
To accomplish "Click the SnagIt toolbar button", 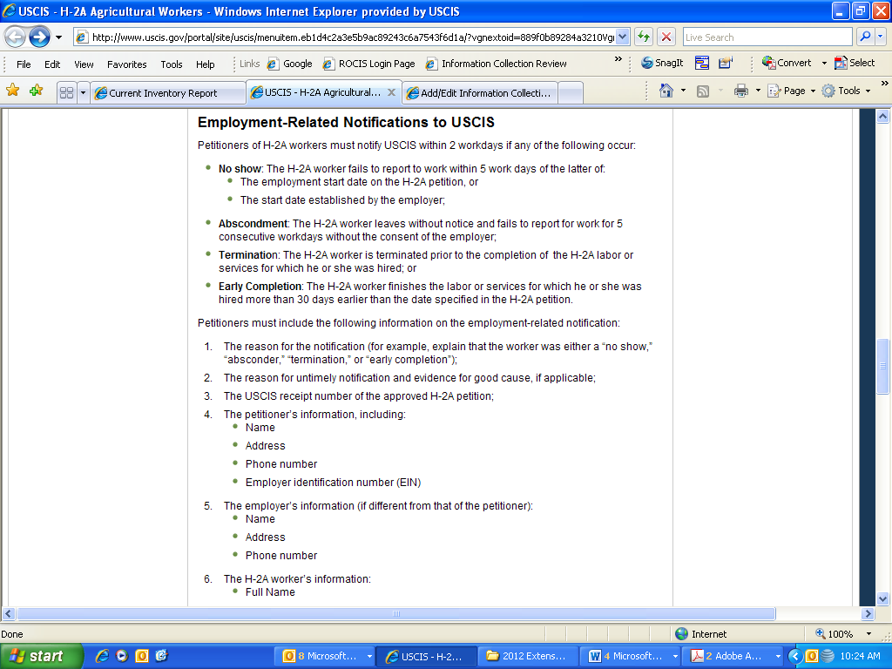I will click(x=662, y=63).
